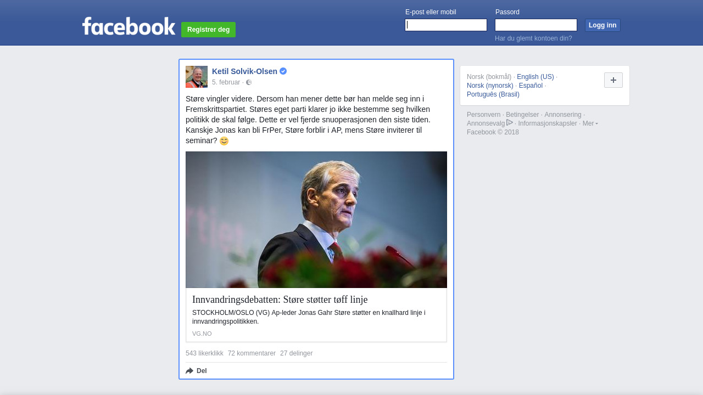Click the public globe icon next to date
This screenshot has width=703, height=395.
[249, 82]
